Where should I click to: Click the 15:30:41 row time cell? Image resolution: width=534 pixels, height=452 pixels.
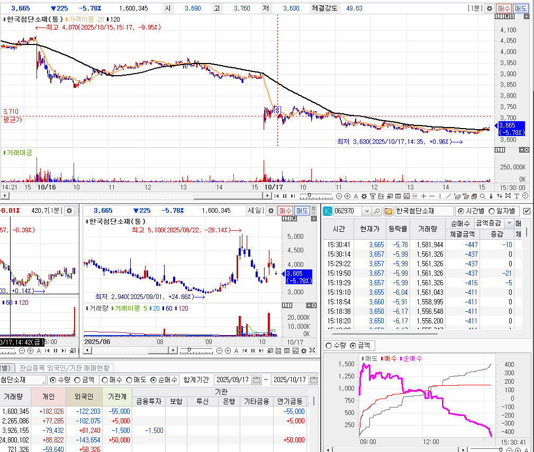[339, 245]
